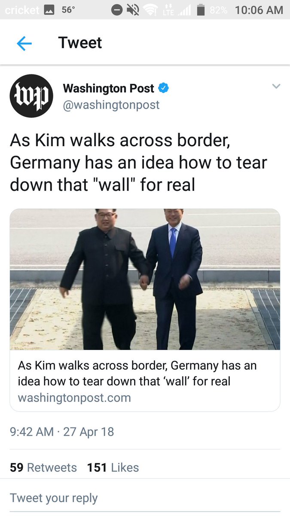290x516 pixels.
Task: Tap the muted sound status icon
Action: pos(132,10)
